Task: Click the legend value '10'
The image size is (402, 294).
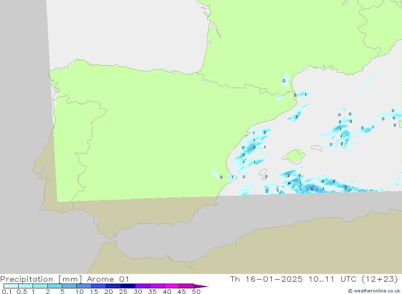Action: pos(80,292)
